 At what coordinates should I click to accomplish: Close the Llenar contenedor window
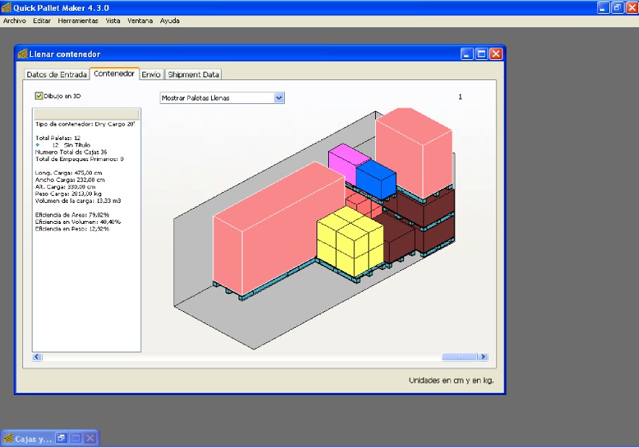click(496, 53)
